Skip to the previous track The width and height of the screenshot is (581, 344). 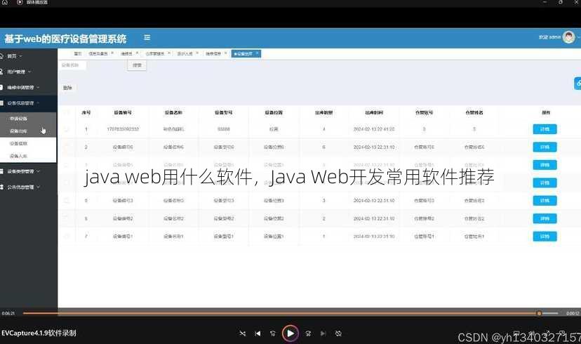258,333
